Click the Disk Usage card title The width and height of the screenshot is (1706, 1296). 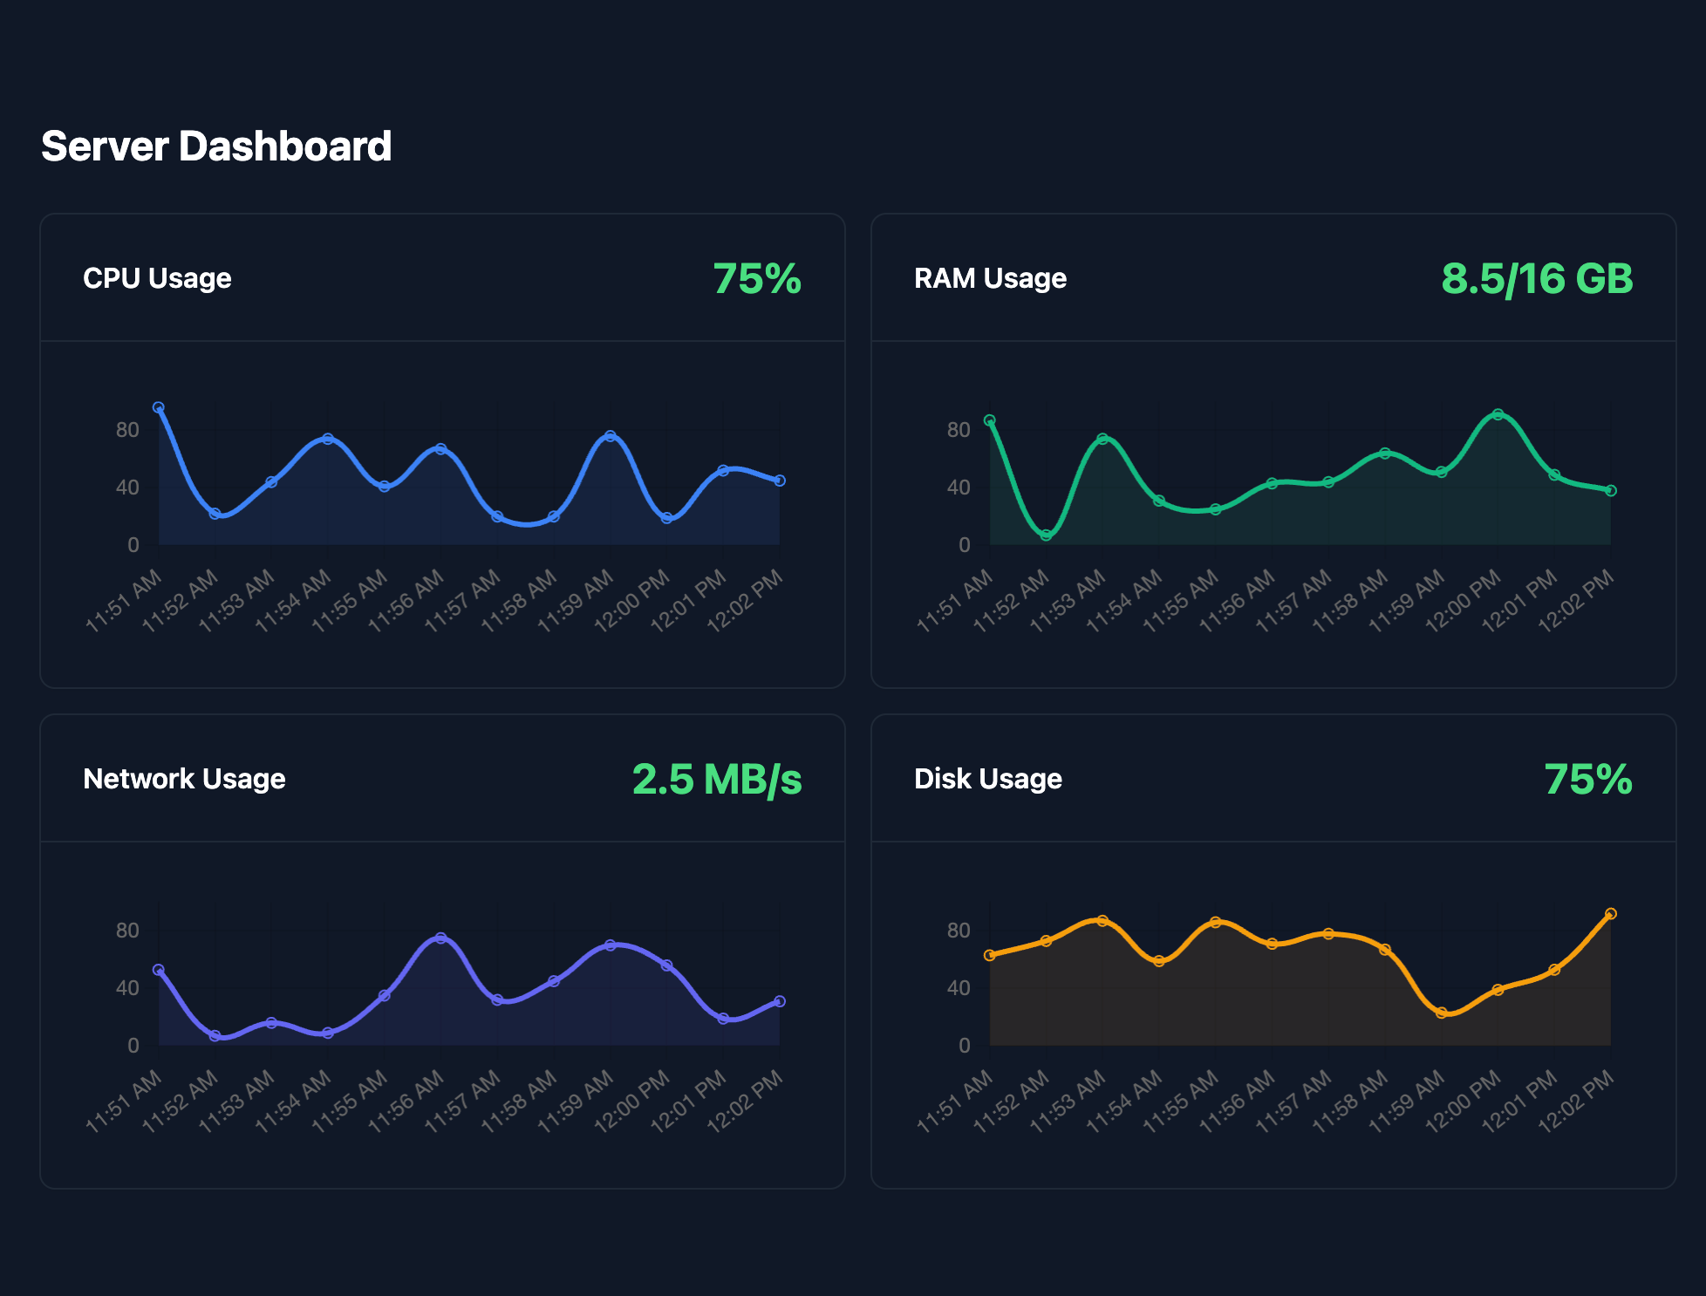coord(987,779)
